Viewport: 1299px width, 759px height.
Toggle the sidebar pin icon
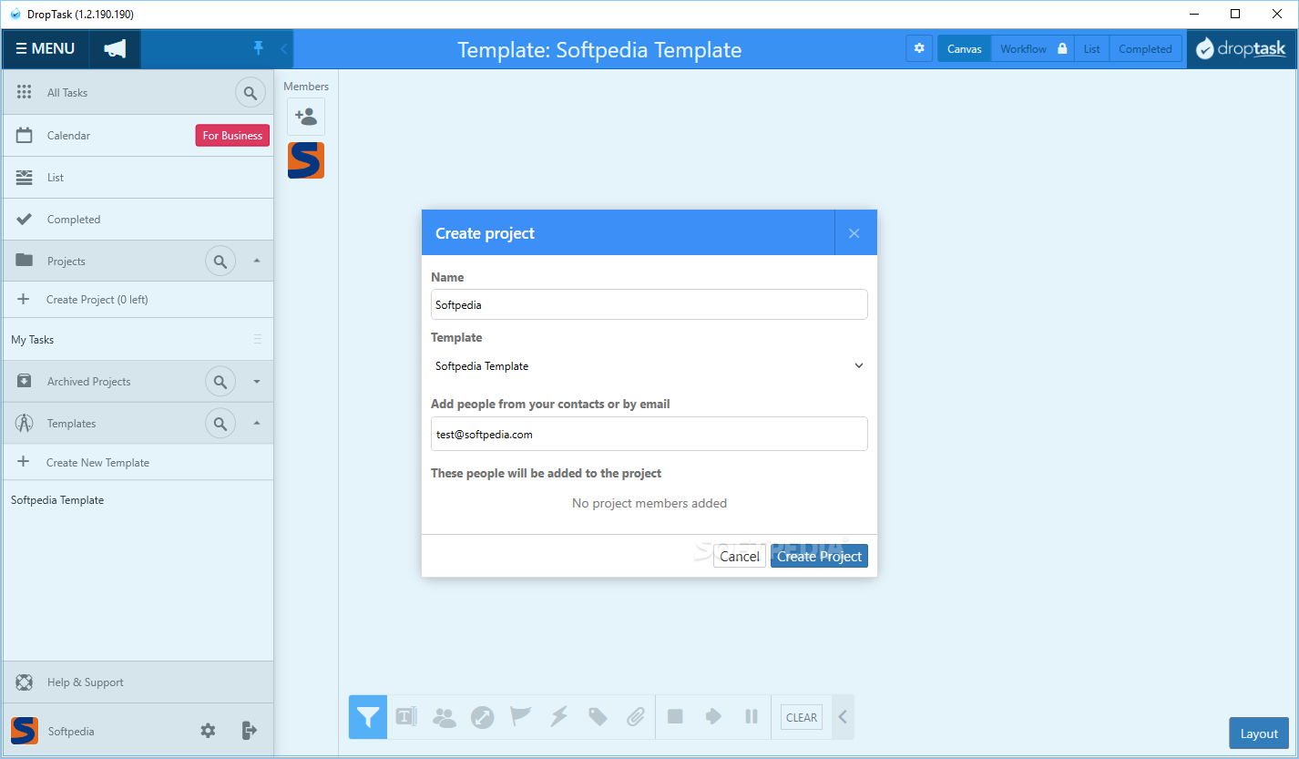(259, 48)
